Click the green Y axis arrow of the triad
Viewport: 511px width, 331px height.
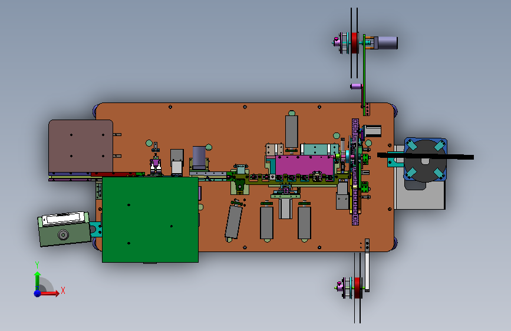point(37,281)
